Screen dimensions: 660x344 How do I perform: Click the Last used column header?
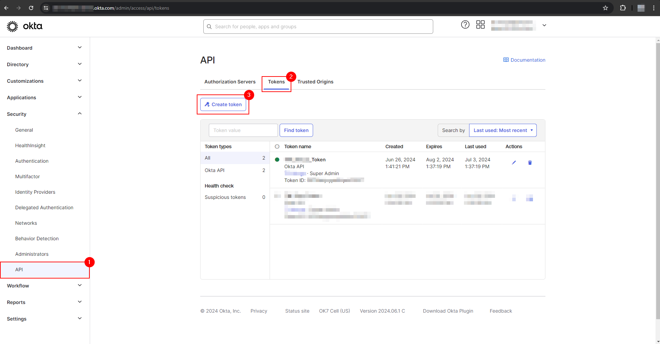475,146
